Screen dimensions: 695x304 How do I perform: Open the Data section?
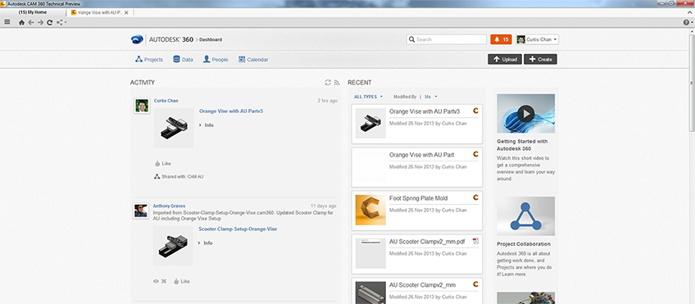183,59
